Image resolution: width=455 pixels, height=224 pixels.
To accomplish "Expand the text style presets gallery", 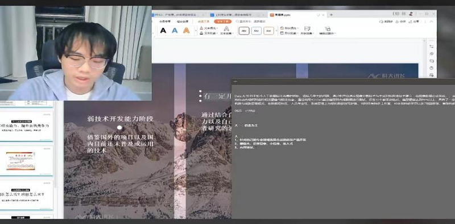I will (195, 31).
